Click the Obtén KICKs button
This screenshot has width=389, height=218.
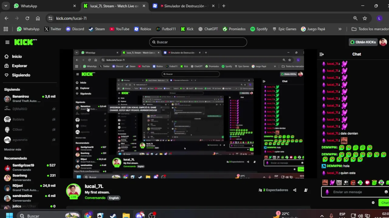(x=363, y=42)
